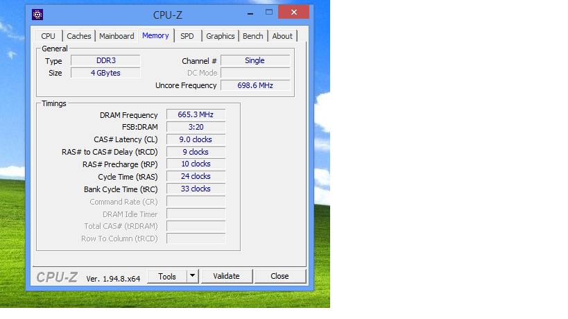568x319 pixels.
Task: Minimize the CPU-Z window
Action: point(250,14)
